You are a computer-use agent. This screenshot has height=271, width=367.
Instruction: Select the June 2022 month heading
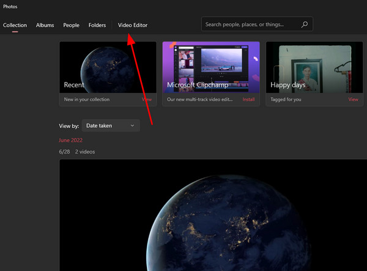[x=70, y=140]
